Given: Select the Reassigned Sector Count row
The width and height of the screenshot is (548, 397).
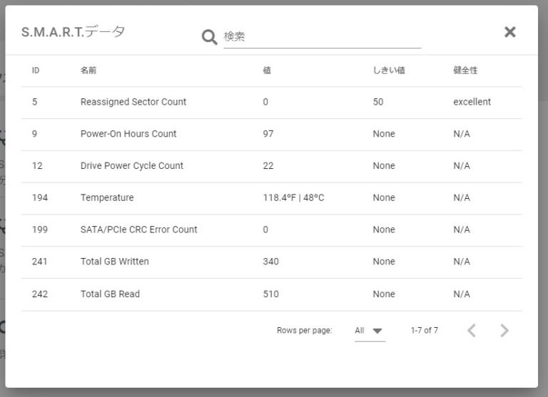Looking at the screenshot, I should point(133,102).
